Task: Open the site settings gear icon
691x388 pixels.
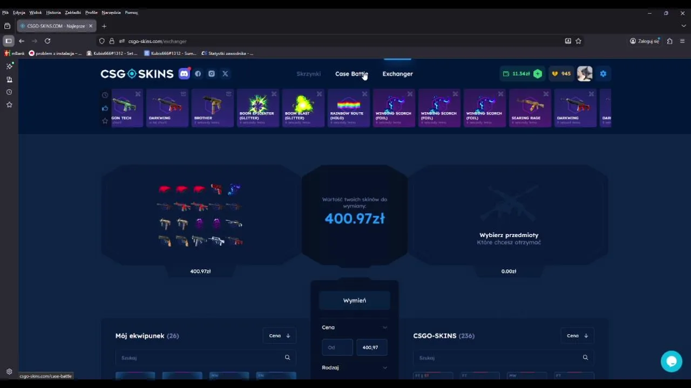Action: tap(603, 74)
